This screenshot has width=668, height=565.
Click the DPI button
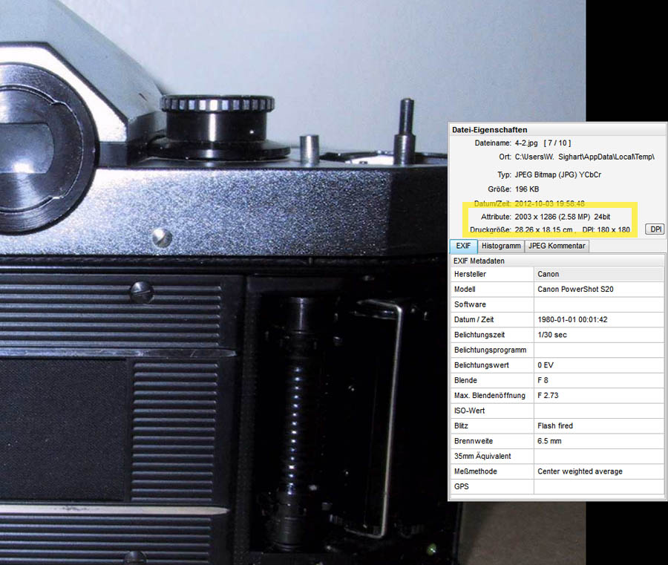(654, 229)
